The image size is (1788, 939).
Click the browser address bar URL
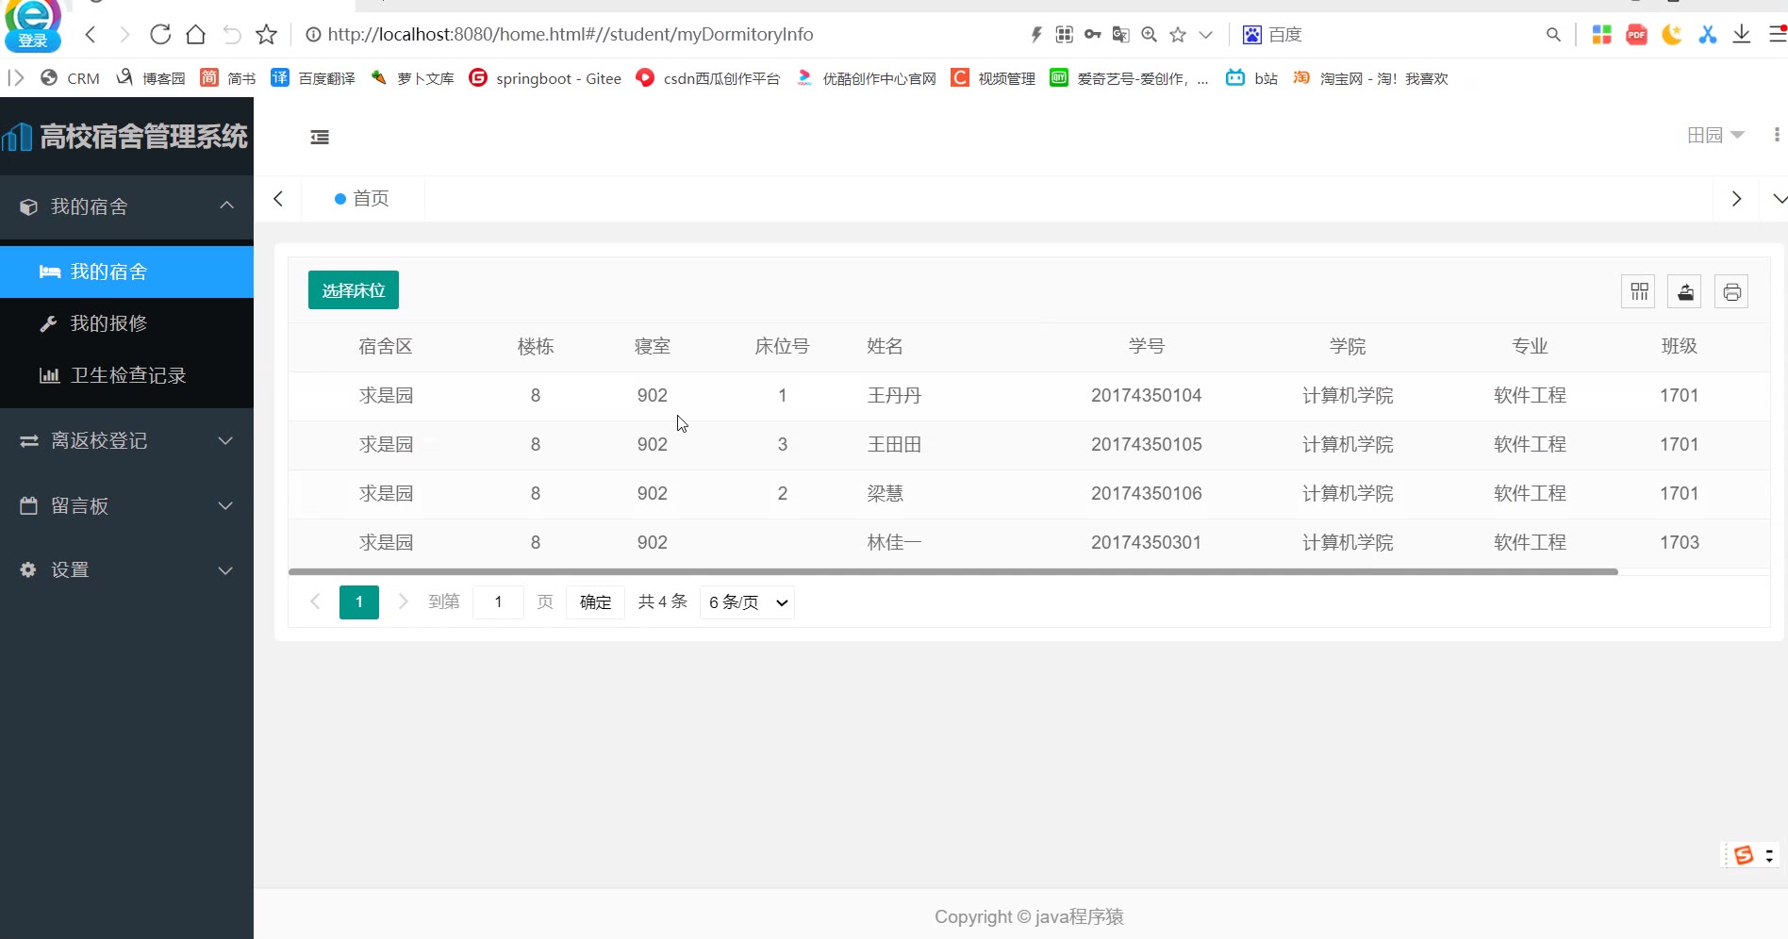[x=571, y=35]
